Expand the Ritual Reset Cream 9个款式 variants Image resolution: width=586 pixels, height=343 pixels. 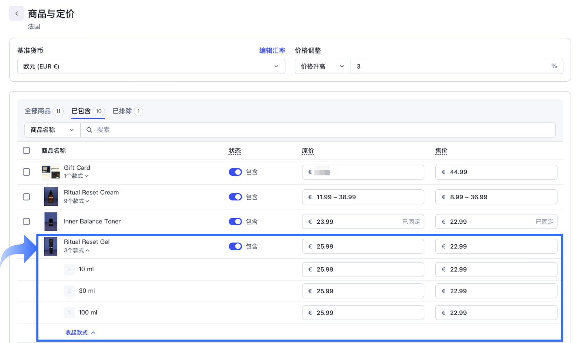click(77, 201)
